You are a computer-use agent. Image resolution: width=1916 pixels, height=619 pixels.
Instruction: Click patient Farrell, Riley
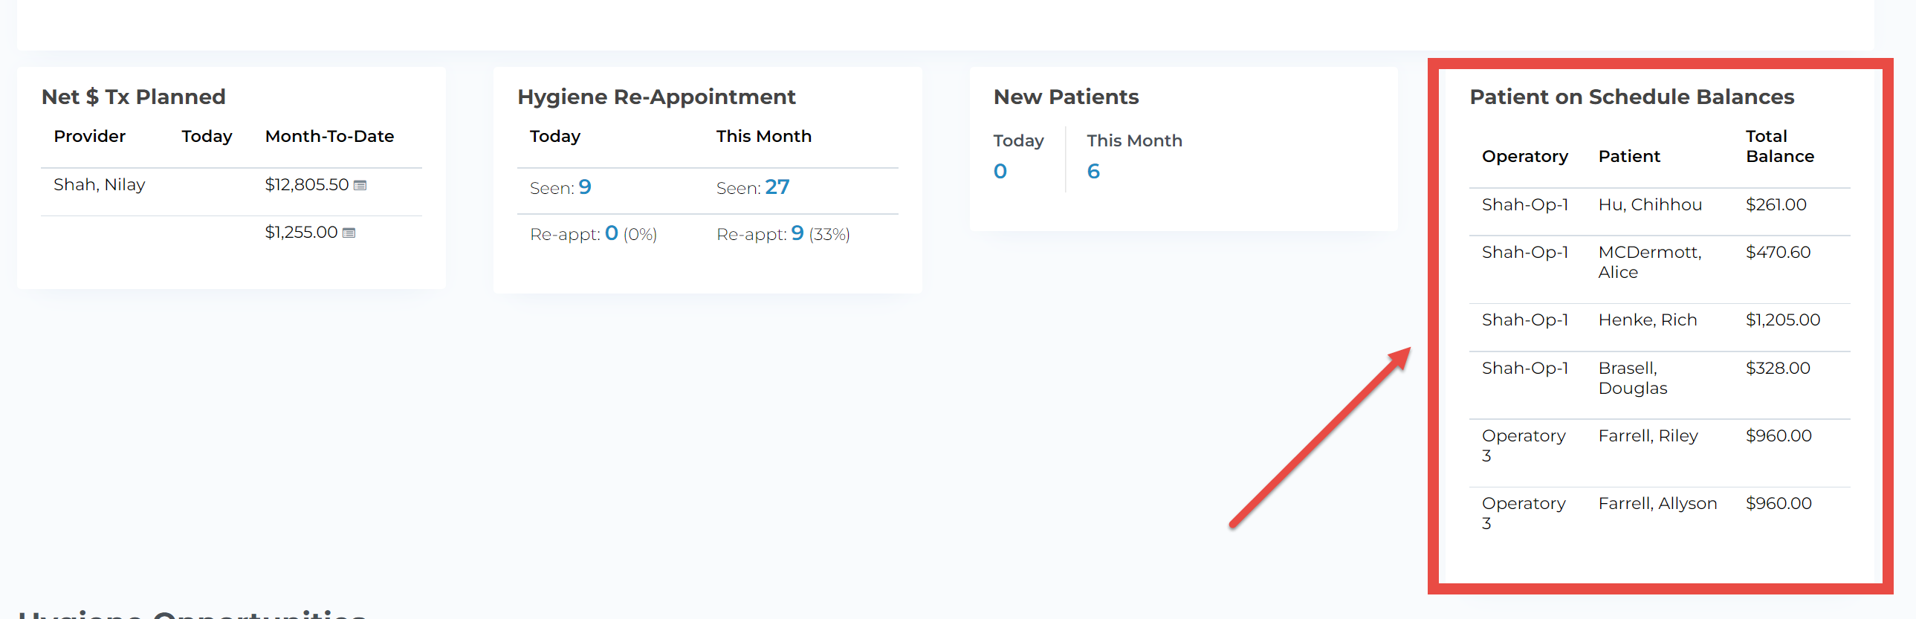[x=1648, y=436]
